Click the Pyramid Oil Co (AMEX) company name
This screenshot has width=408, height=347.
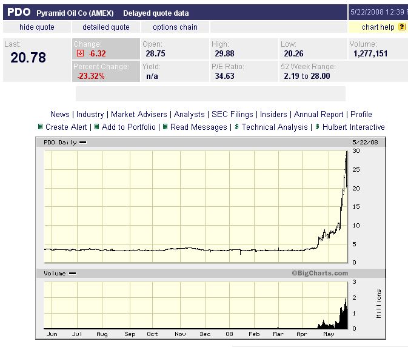tap(75, 13)
